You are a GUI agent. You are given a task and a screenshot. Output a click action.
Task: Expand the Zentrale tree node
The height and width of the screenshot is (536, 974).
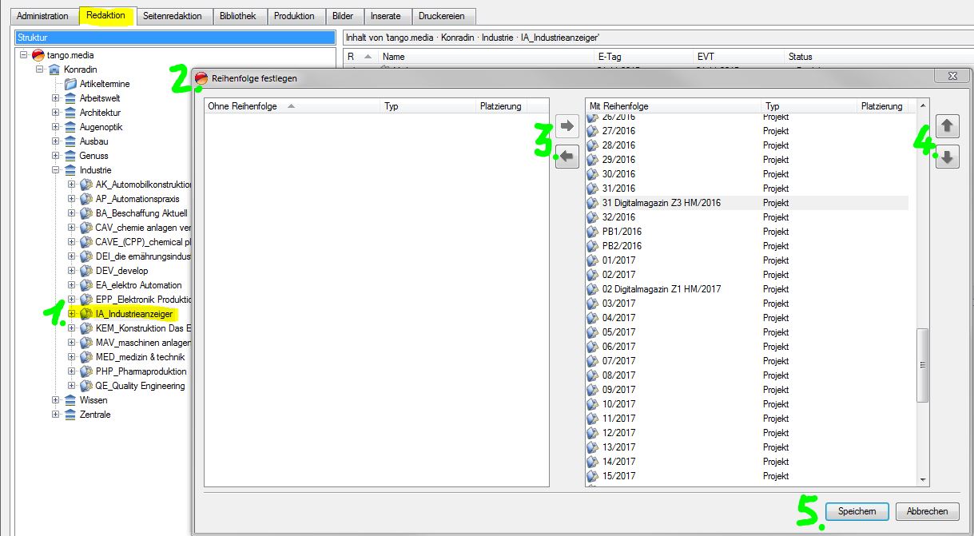click(55, 415)
